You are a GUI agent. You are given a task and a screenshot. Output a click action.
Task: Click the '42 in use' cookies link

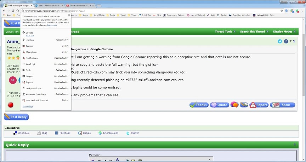[x=30, y=36]
